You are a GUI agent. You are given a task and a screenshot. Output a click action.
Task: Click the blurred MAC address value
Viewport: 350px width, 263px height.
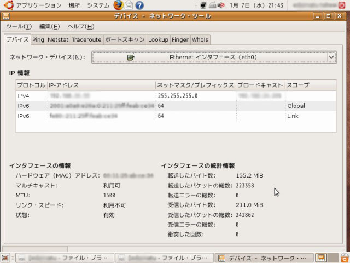[x=128, y=175]
